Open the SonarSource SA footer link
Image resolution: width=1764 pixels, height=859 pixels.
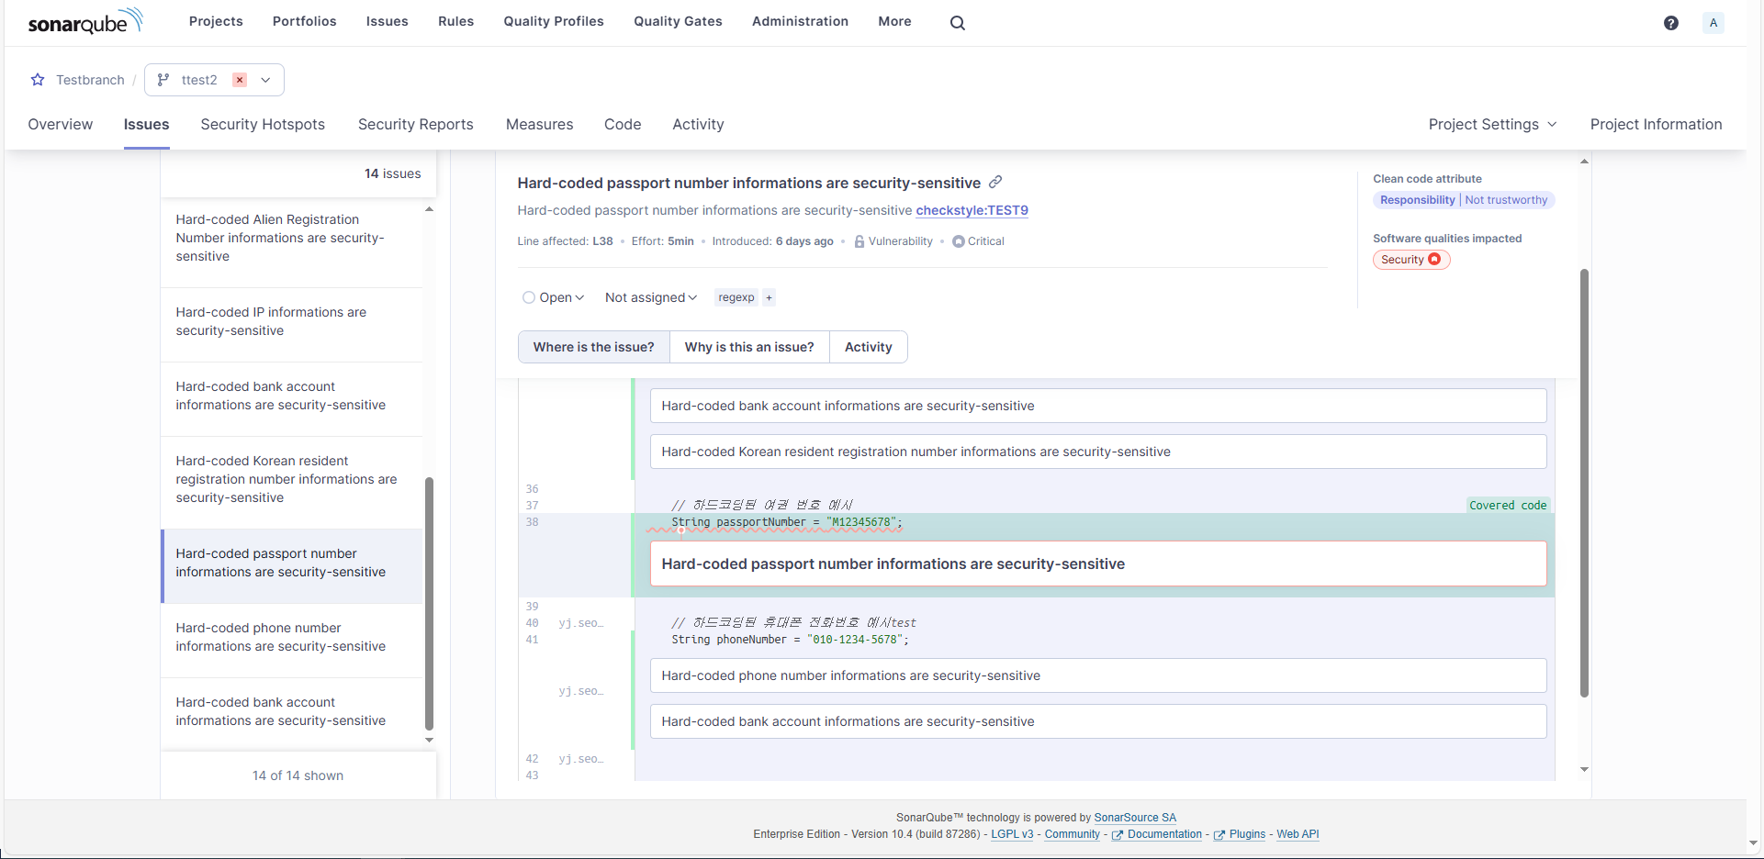tap(1134, 818)
